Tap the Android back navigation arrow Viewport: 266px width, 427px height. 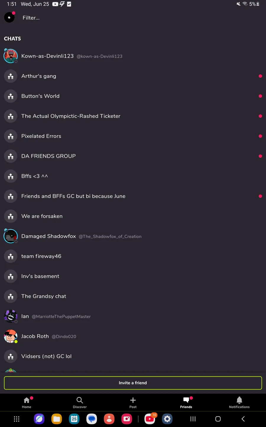tap(243, 419)
